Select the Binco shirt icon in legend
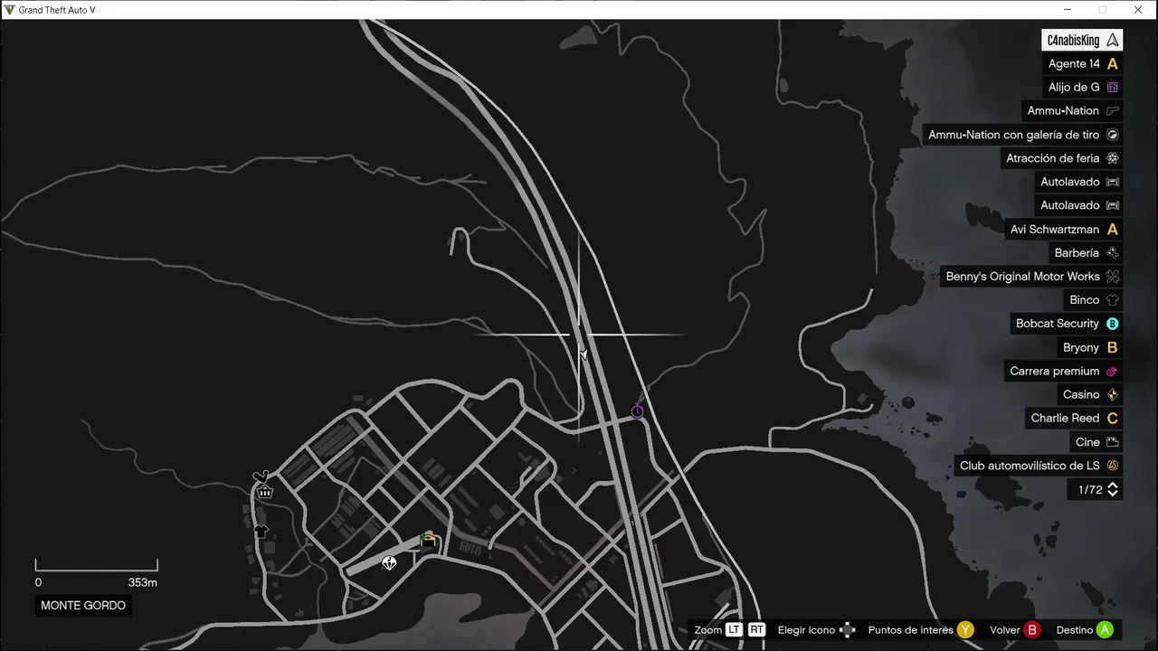 [x=1113, y=300]
